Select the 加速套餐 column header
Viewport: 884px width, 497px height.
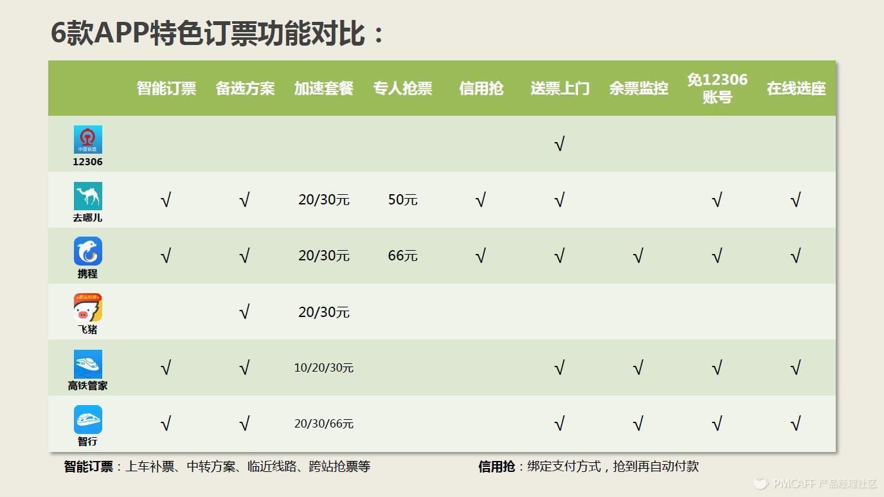coord(324,88)
